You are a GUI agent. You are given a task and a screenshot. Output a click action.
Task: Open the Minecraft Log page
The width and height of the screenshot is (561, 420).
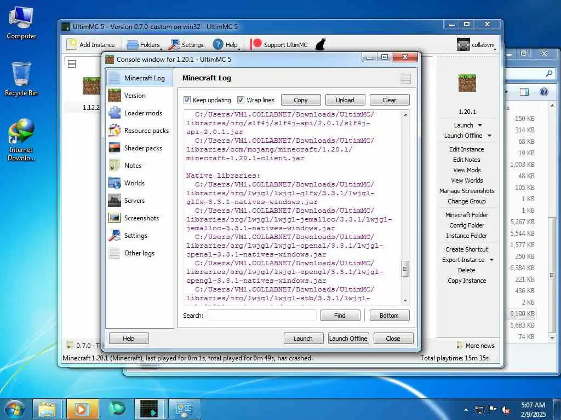click(140, 78)
